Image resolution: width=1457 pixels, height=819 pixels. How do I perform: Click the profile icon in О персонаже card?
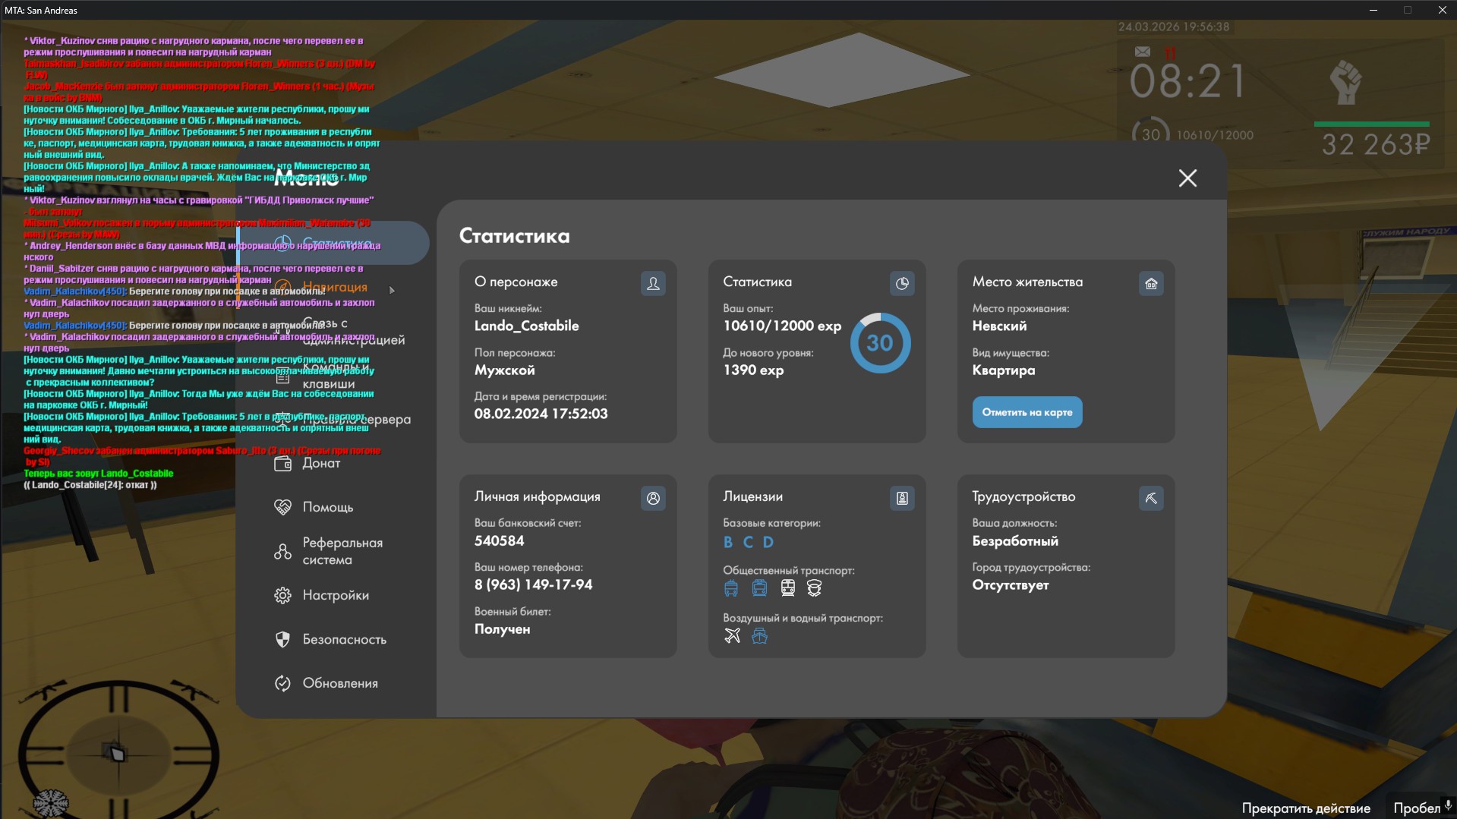[653, 284]
